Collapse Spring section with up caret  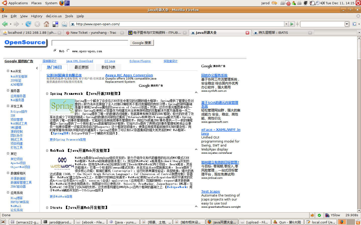(x=196, y=92)
